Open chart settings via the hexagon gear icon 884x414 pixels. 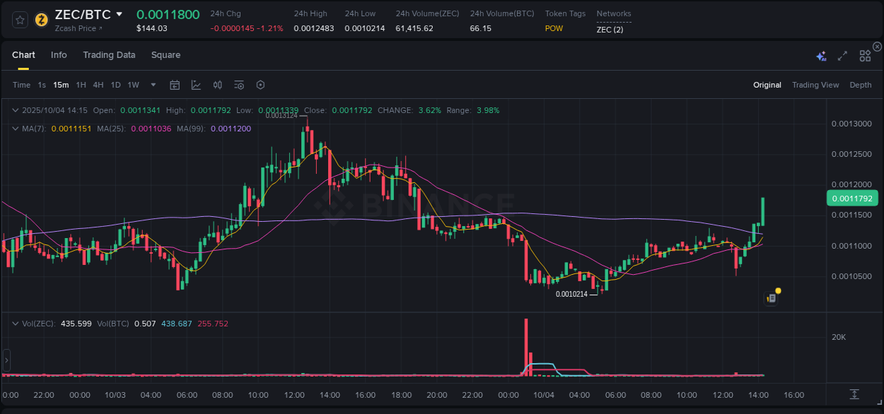pyautogui.click(x=260, y=84)
